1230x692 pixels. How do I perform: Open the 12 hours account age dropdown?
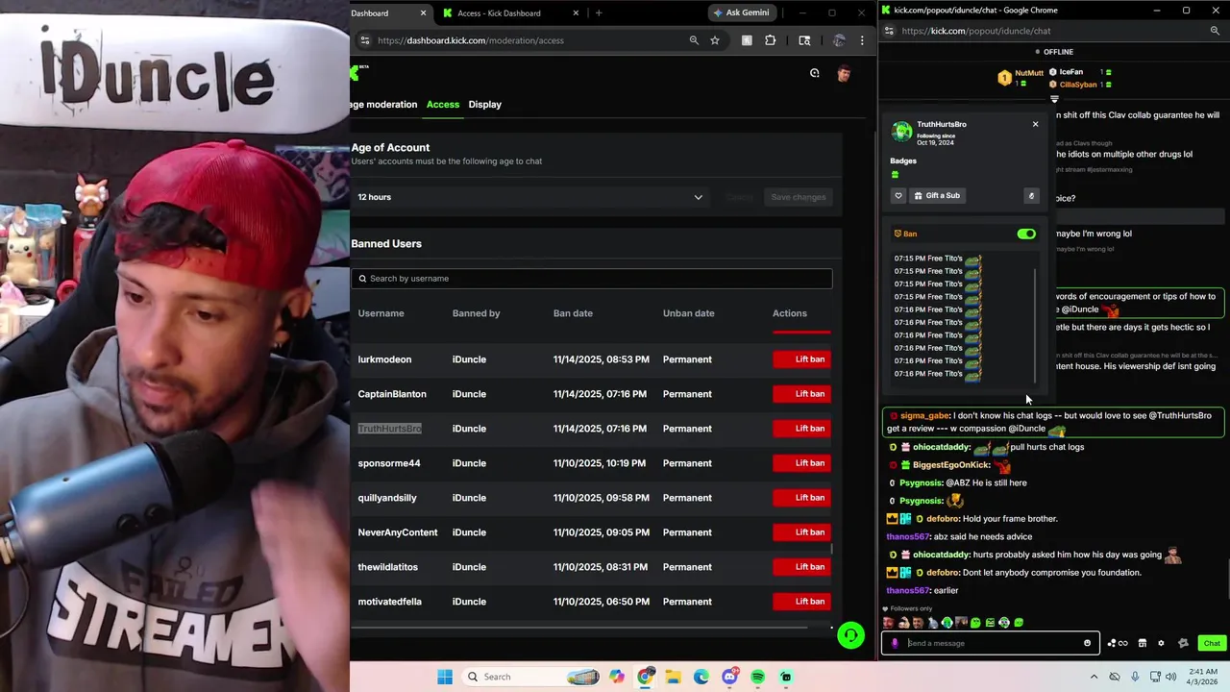click(x=530, y=197)
